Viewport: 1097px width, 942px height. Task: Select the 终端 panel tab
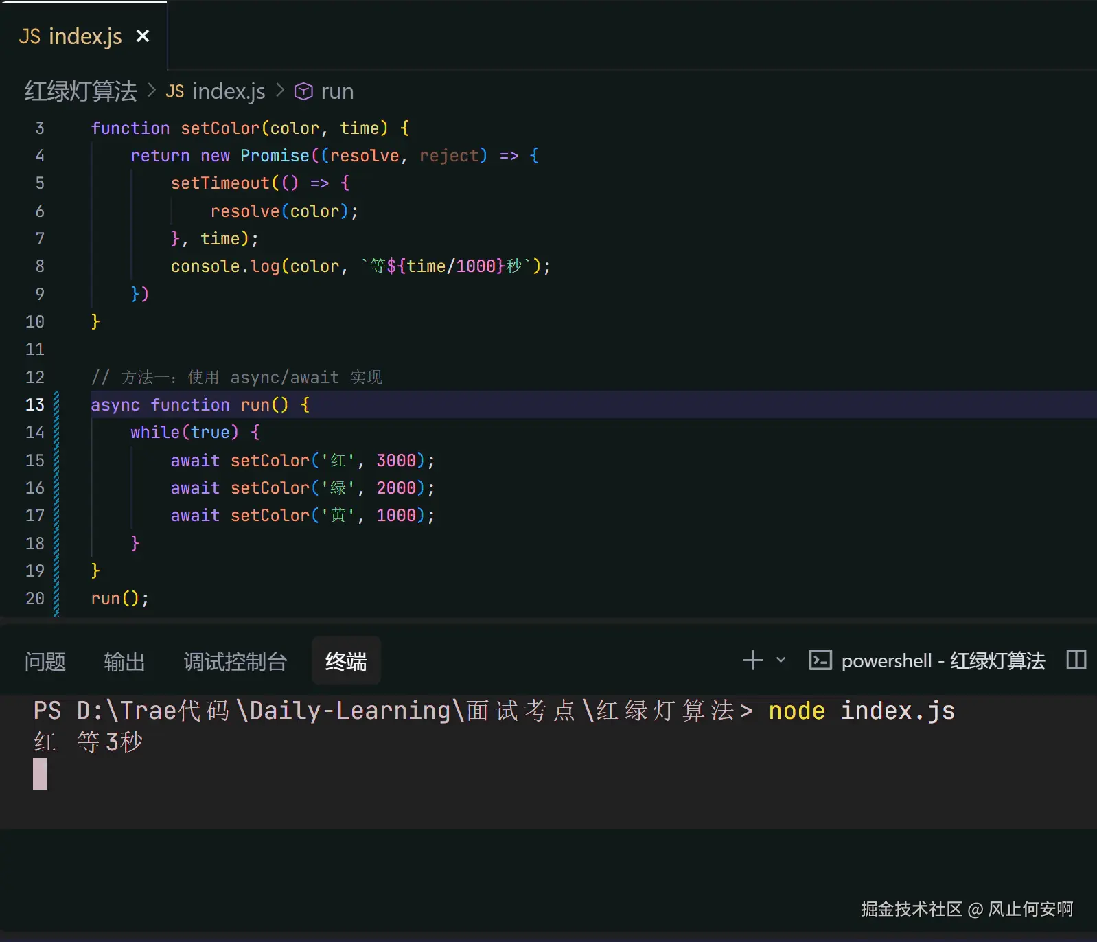346,661
